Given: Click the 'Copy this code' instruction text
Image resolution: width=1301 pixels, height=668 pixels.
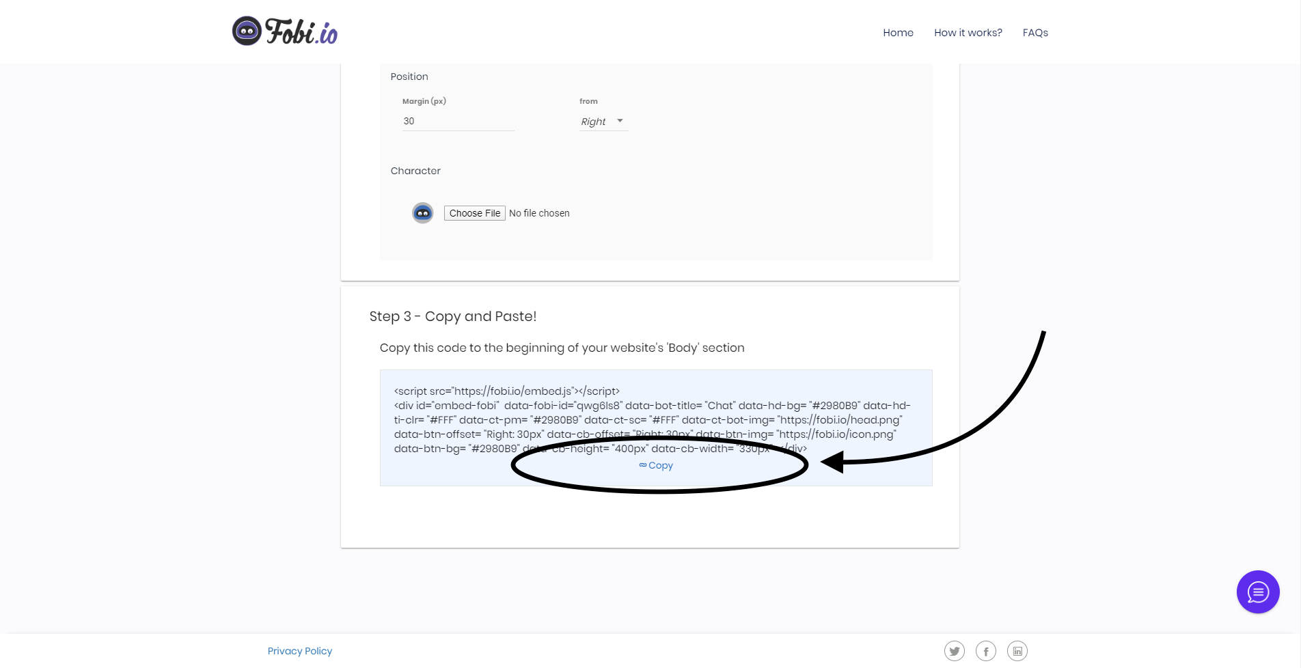Looking at the screenshot, I should tap(562, 348).
